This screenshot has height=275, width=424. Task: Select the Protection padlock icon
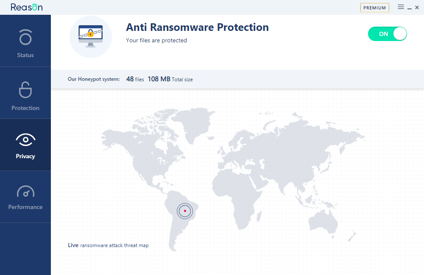click(25, 90)
